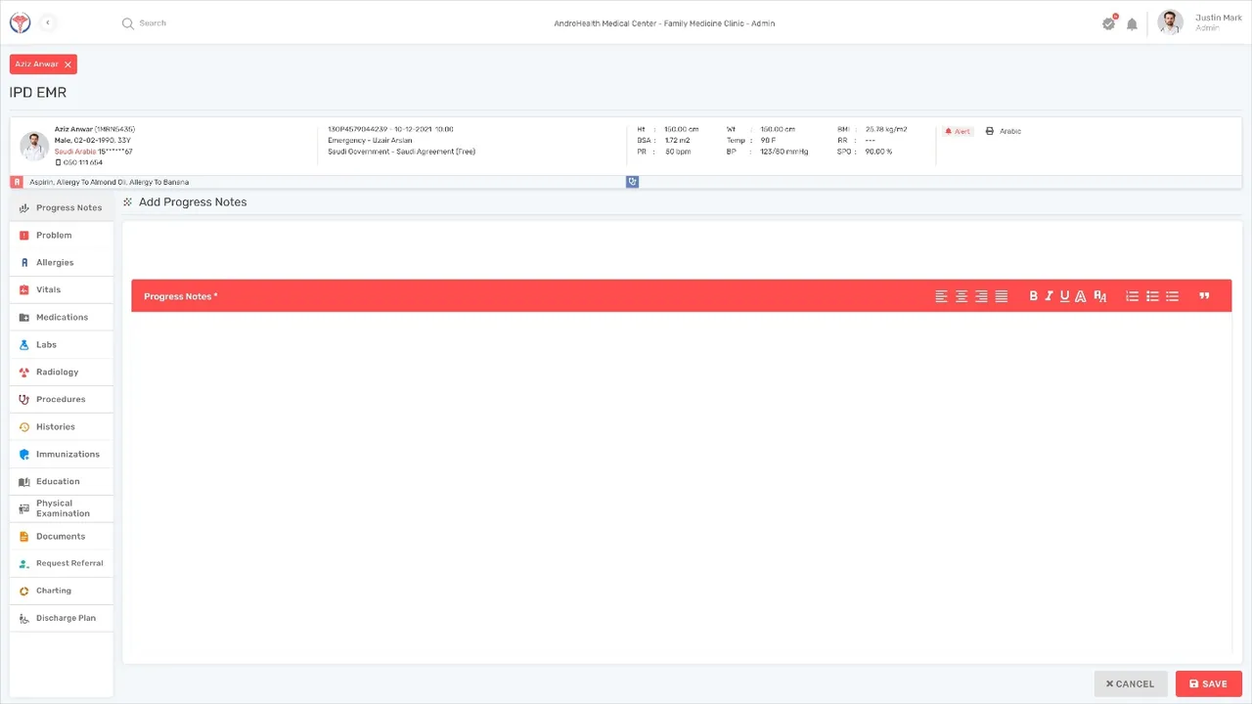Click the Alert bell tag
This screenshot has height=704, width=1252.
pos(958,131)
